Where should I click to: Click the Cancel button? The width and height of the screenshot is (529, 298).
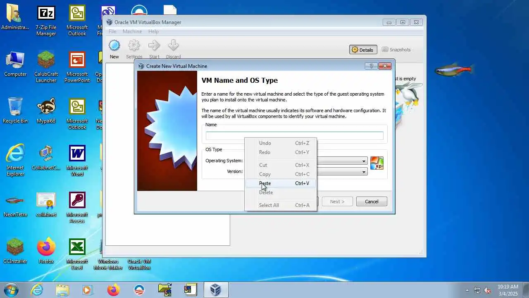tap(372, 202)
